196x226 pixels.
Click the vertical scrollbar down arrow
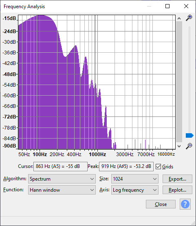[179, 146]
